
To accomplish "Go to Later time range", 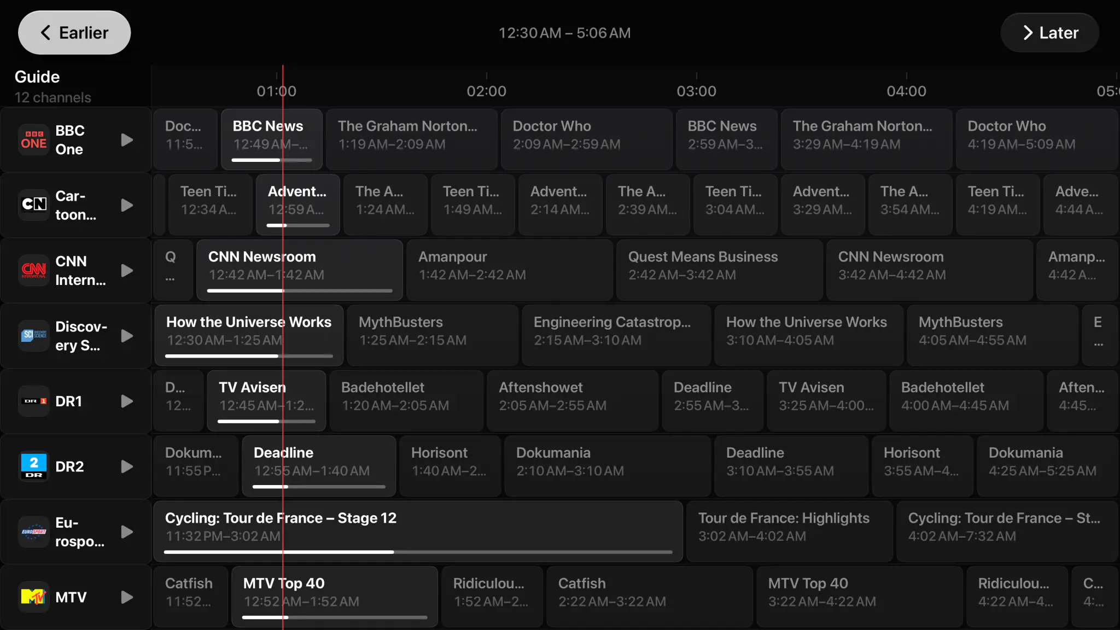I will point(1049,33).
